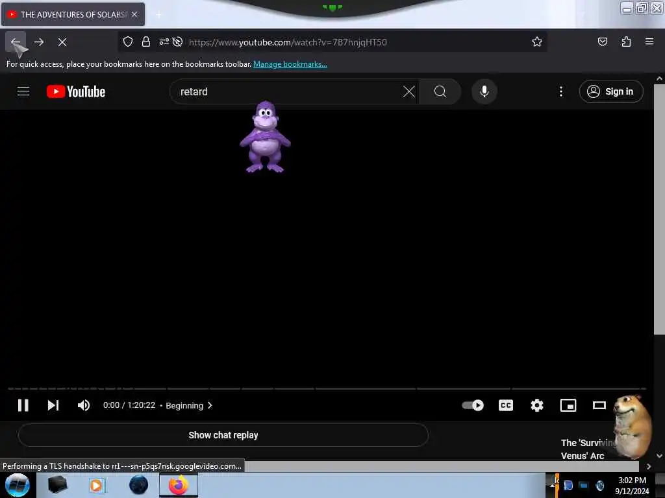Open the Extensions puzzle icon
The width and height of the screenshot is (665, 498).
tap(626, 41)
